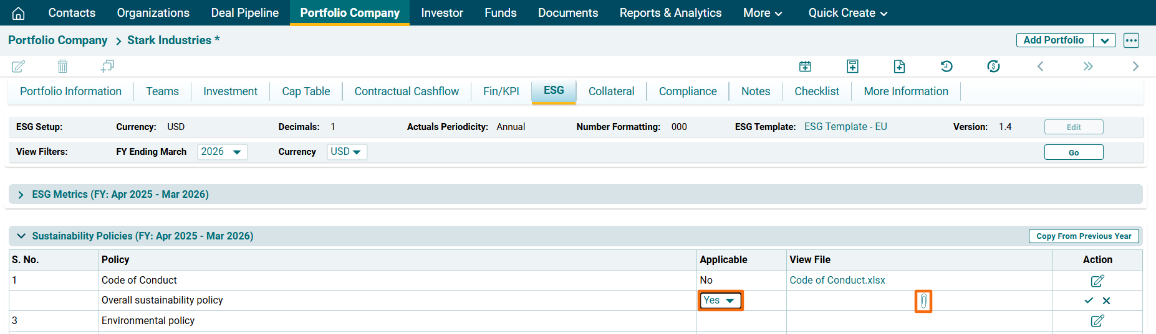Switch to the Compliance tab

click(x=688, y=91)
